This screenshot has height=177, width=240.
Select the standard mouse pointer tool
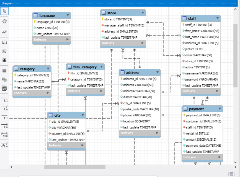point(4,11)
